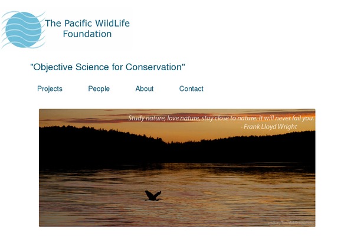This screenshot has width=354, height=236.
Task: Click the word Objective in the tagline
Action: click(x=53, y=67)
